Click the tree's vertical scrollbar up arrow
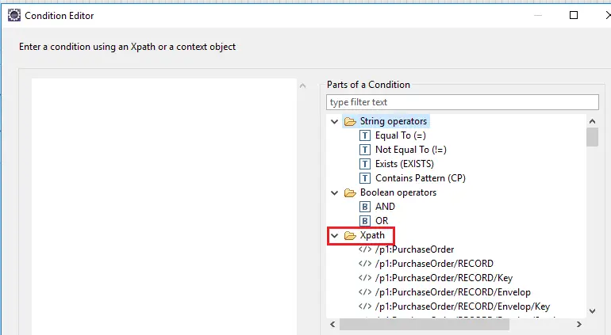Viewport: 611px width, 335px height. coord(592,121)
